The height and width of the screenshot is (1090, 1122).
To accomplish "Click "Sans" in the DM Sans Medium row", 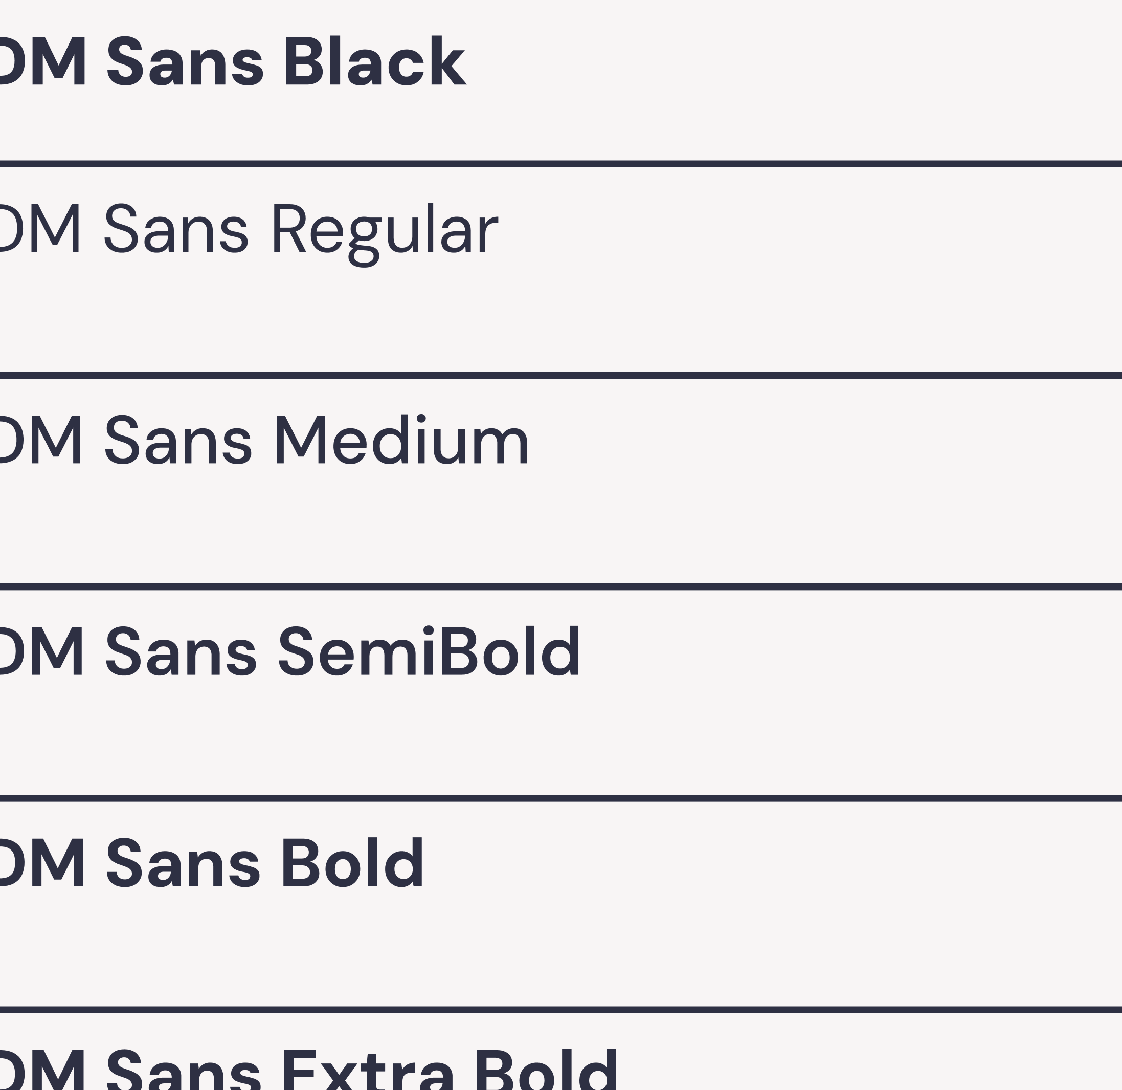I will click(x=178, y=441).
